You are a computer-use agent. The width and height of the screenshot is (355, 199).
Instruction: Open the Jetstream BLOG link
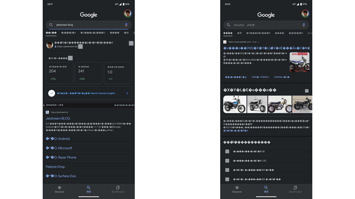click(x=58, y=118)
